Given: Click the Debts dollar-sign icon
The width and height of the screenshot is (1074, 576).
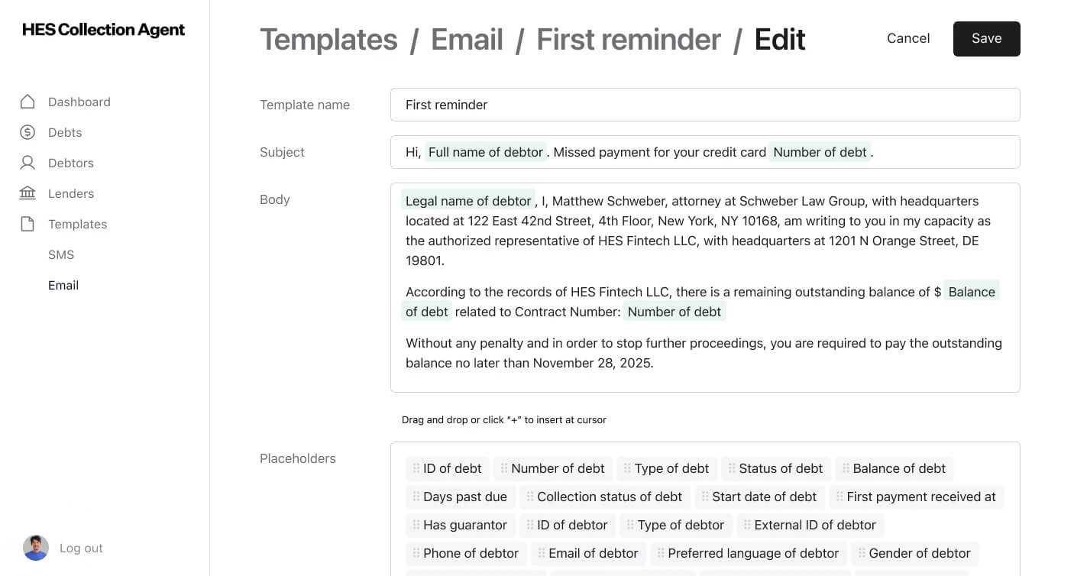Looking at the screenshot, I should (x=27, y=132).
